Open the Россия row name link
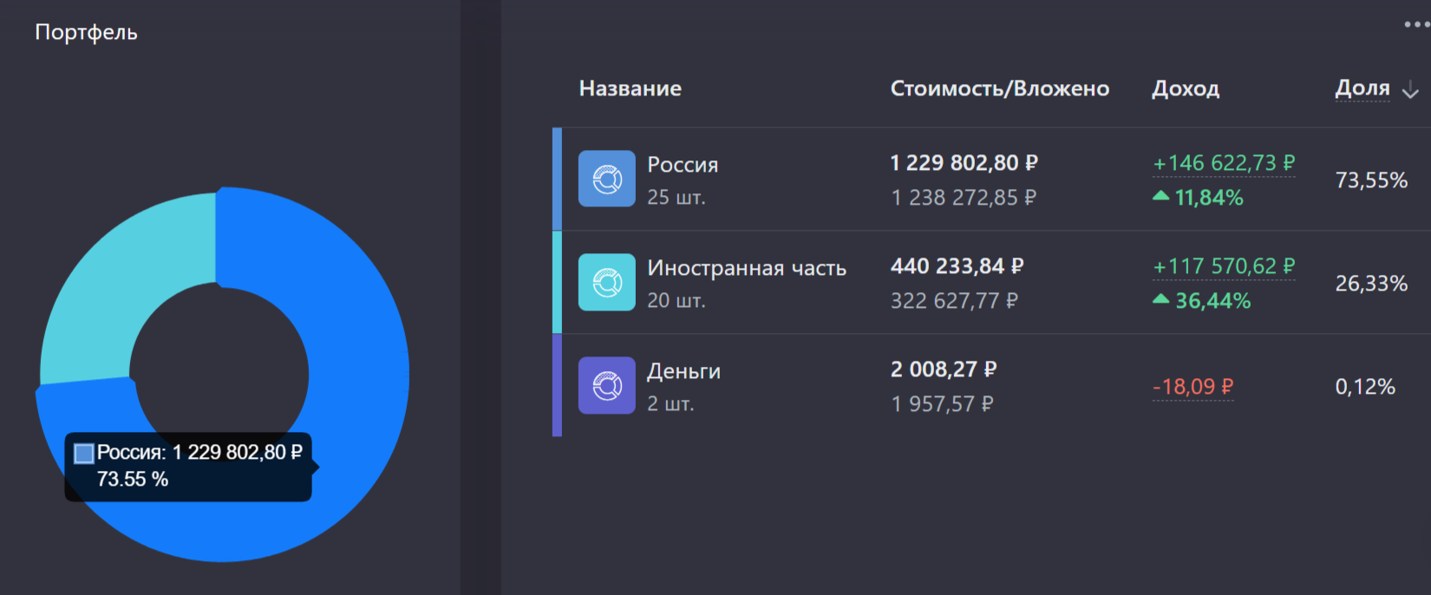Viewport: 1431px width, 595px height. point(683,164)
